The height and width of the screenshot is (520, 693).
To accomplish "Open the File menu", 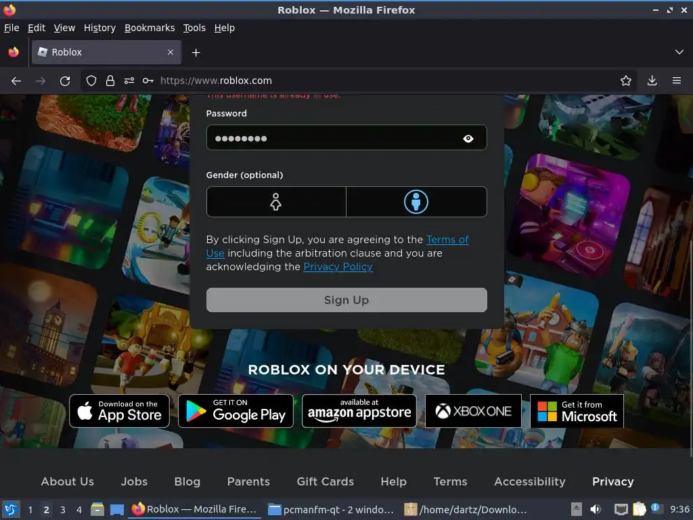I will click(x=12, y=28).
